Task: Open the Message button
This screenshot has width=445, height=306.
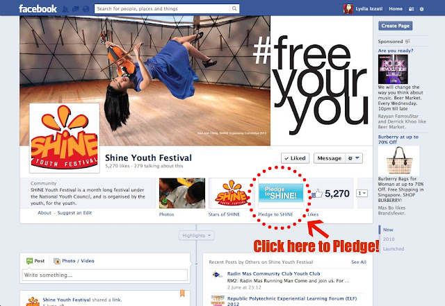Action: pos(329,158)
